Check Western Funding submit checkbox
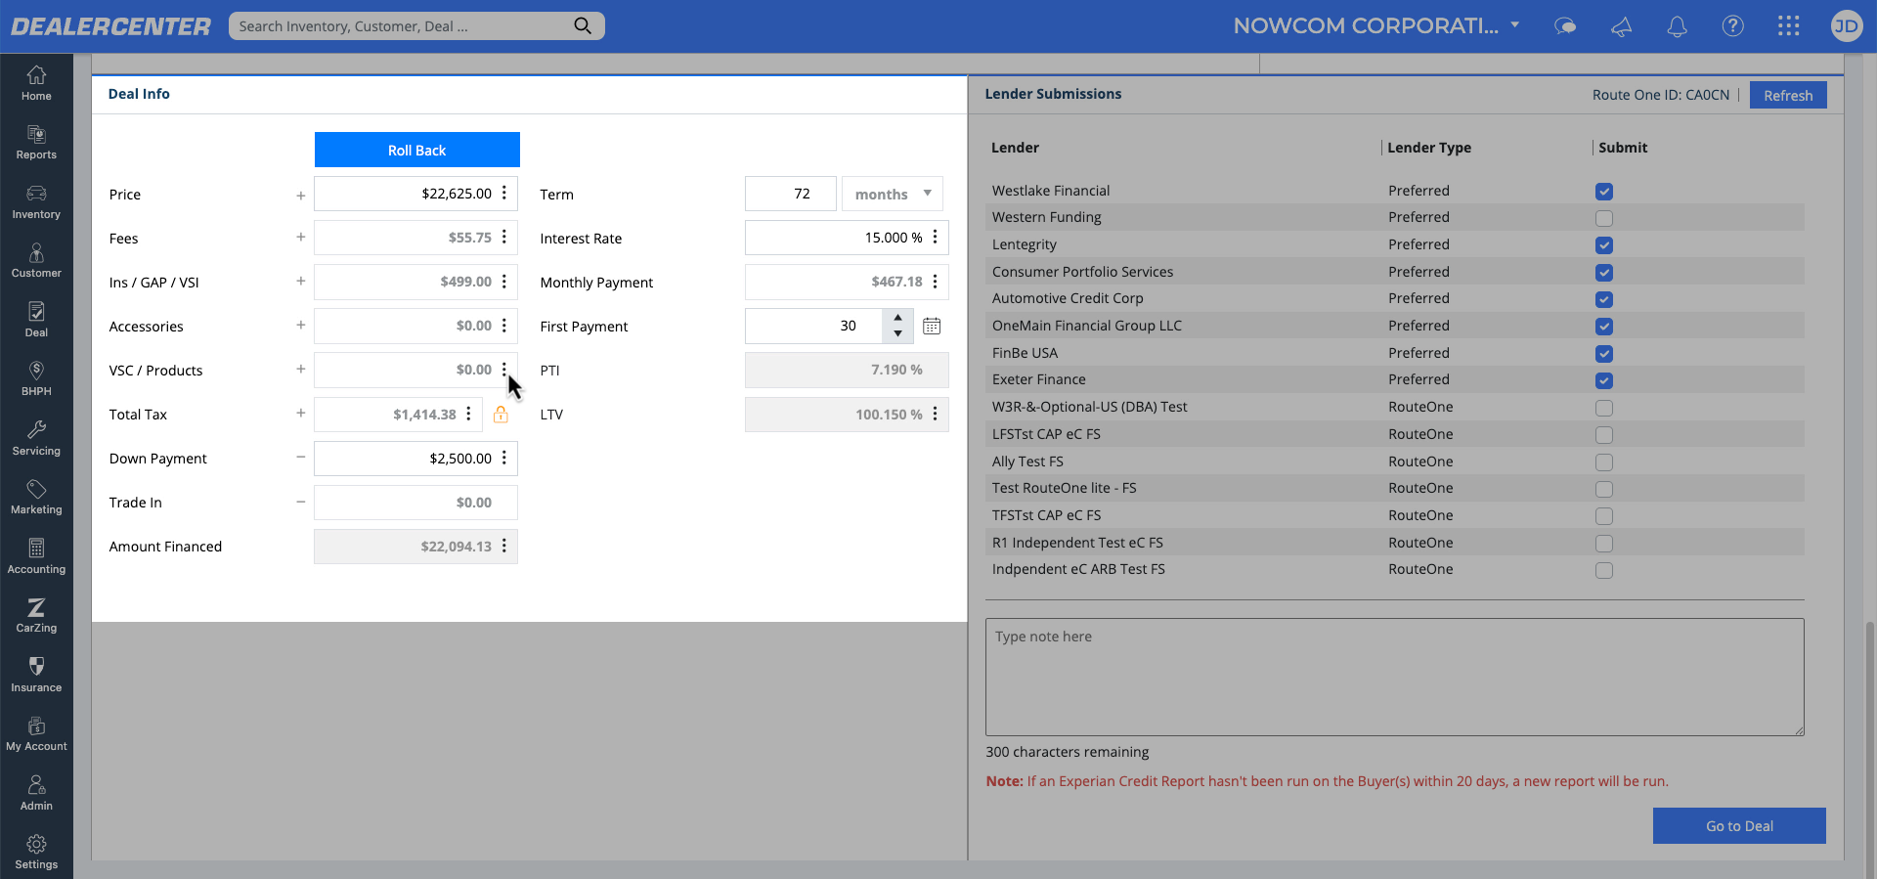Screen dimensions: 1877x879 (1604, 218)
